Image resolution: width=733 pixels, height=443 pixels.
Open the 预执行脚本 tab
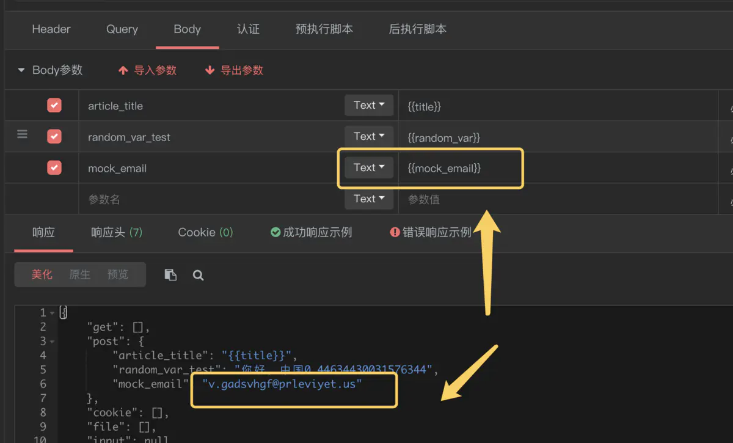[324, 29]
